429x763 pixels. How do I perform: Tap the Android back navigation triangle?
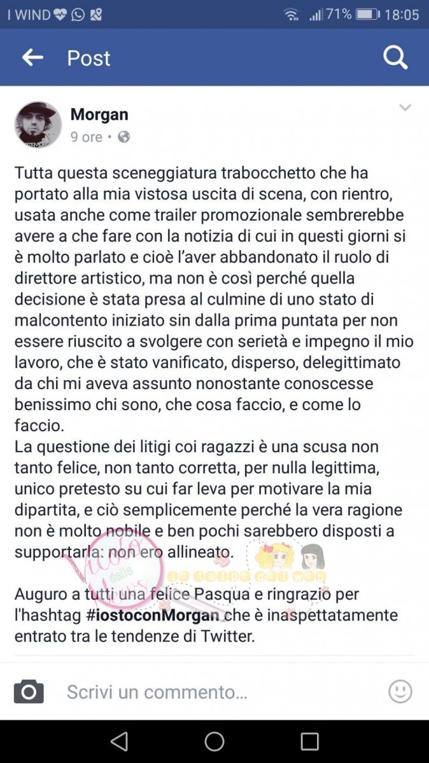(x=119, y=741)
